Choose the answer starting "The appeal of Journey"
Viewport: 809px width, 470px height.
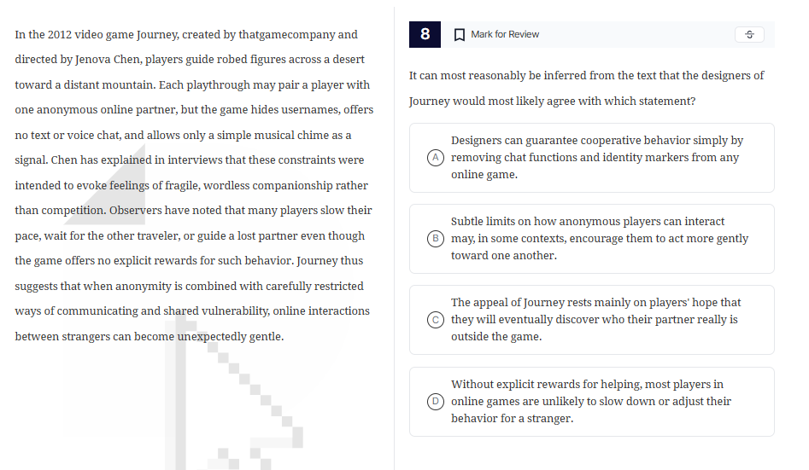pyautogui.click(x=595, y=320)
